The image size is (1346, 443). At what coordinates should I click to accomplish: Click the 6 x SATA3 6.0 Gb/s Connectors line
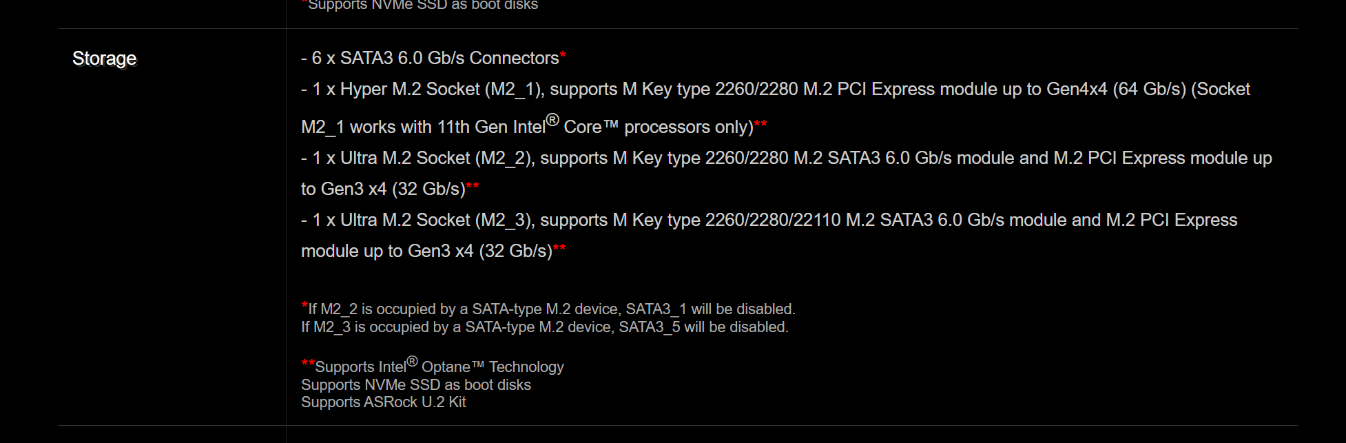point(433,59)
